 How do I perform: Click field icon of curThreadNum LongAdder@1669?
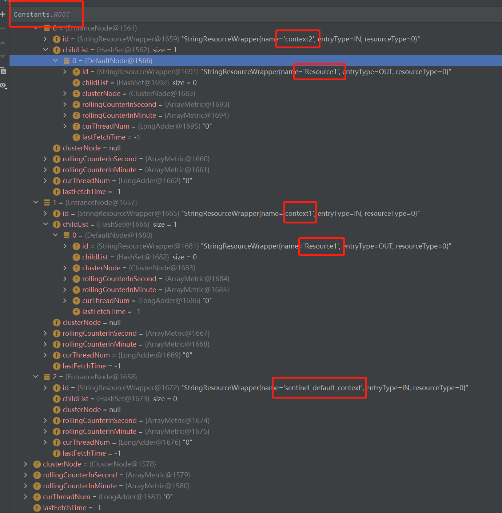[57, 355]
